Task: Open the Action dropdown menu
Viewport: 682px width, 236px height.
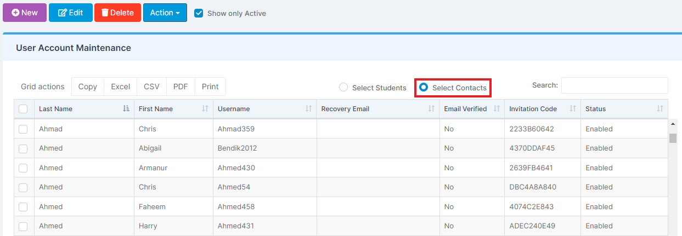Action: point(165,13)
